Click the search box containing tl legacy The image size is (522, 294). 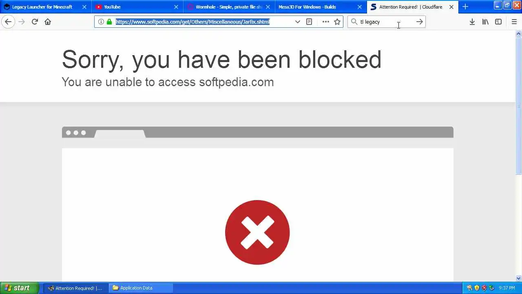[386, 22]
